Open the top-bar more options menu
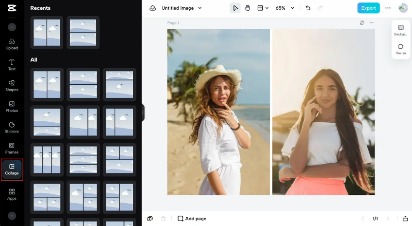 [388, 8]
